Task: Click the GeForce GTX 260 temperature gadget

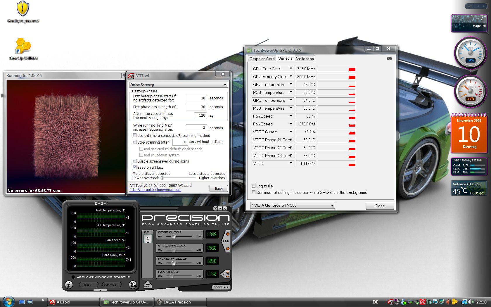Action: 469,188
